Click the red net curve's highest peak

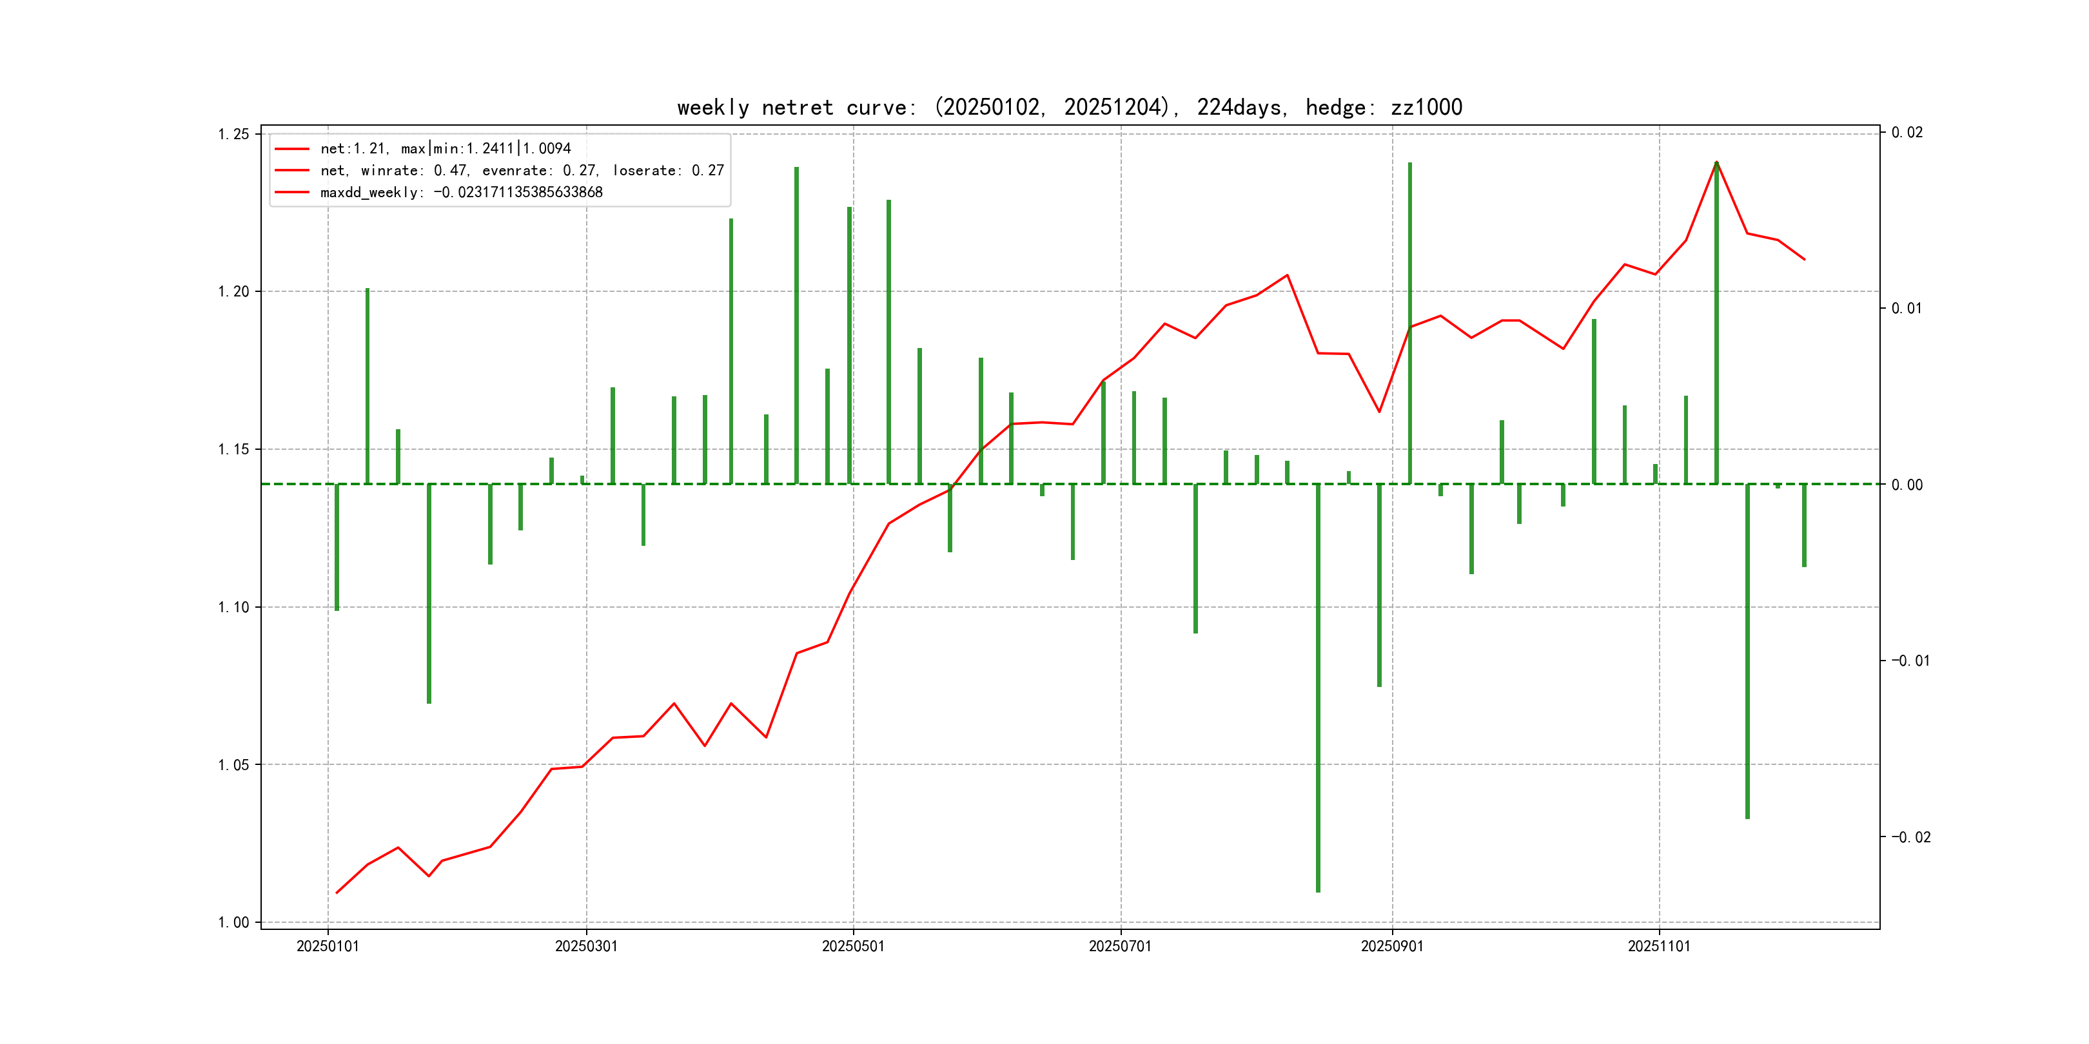tap(1716, 162)
